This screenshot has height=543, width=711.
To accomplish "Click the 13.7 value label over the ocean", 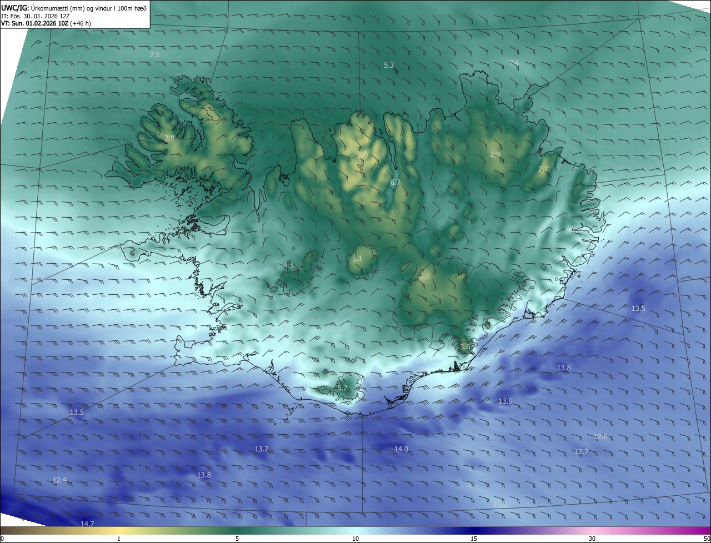I will click(262, 449).
